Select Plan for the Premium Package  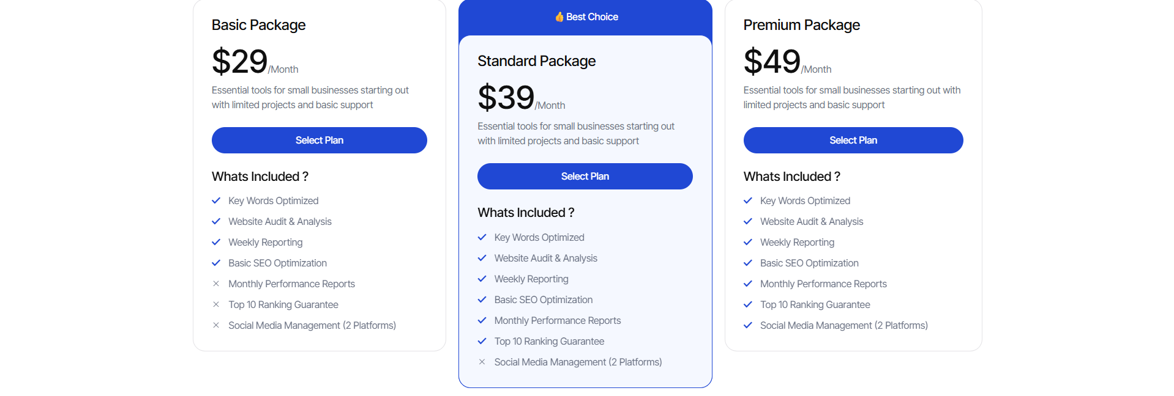pyautogui.click(x=853, y=140)
